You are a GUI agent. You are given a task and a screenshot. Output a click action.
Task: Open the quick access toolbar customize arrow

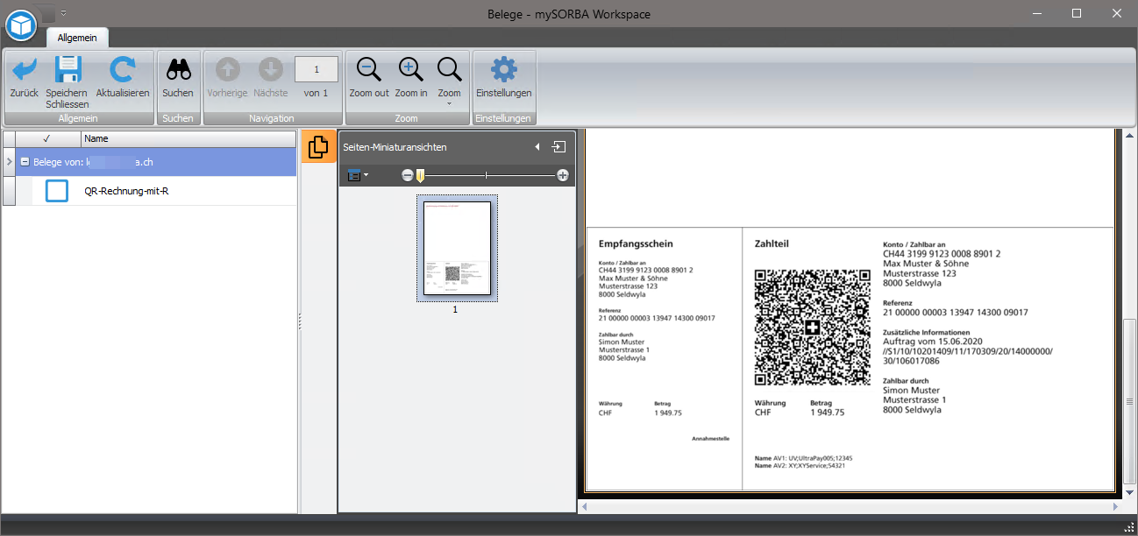tap(63, 13)
